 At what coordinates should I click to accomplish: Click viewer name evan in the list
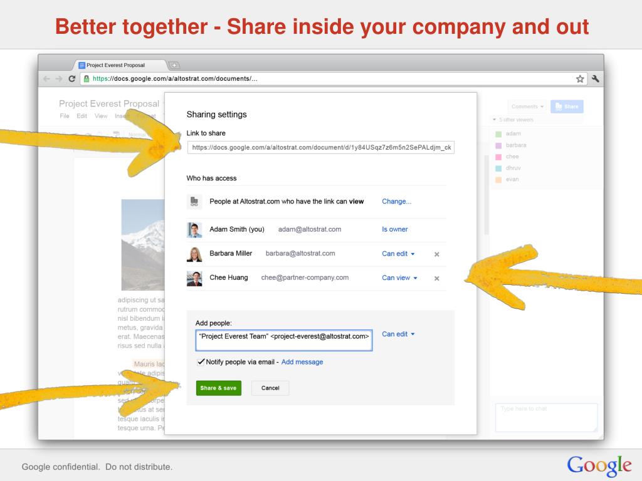click(512, 179)
